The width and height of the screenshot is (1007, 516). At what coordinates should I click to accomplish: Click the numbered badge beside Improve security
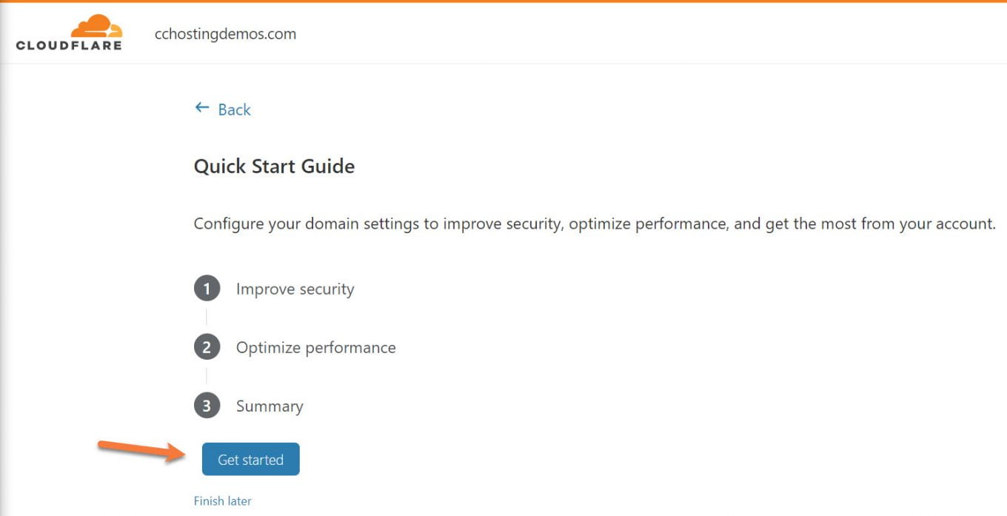click(x=207, y=288)
